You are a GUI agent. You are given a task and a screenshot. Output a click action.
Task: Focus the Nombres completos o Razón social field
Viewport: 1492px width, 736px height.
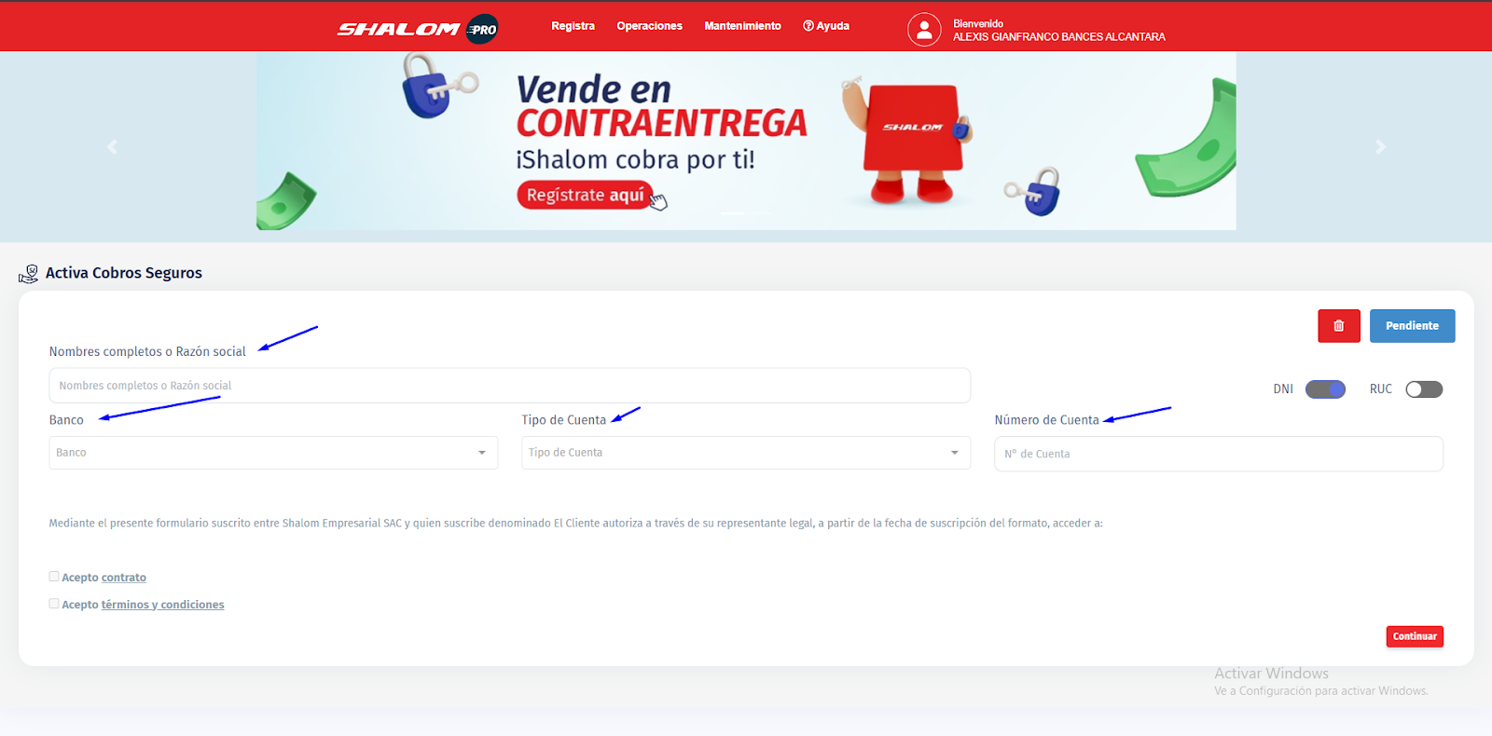[509, 386]
